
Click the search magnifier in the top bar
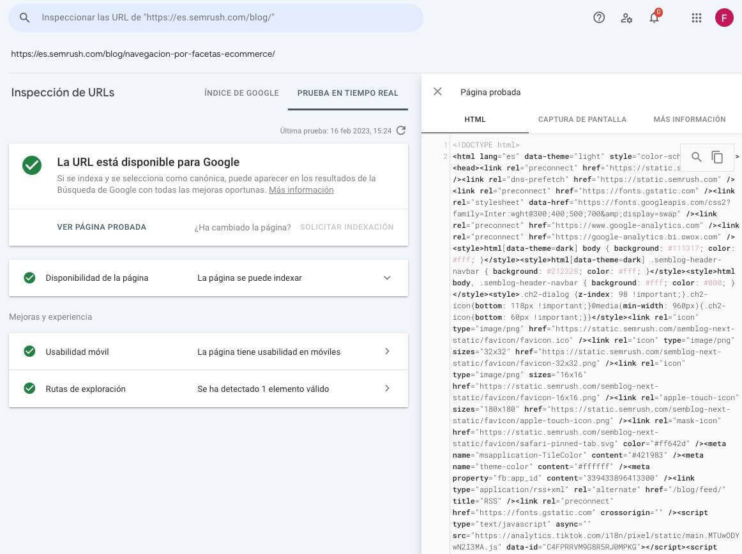point(24,17)
